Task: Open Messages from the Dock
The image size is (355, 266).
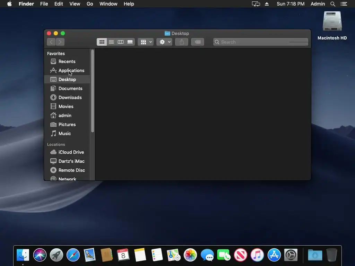Action: (207, 255)
